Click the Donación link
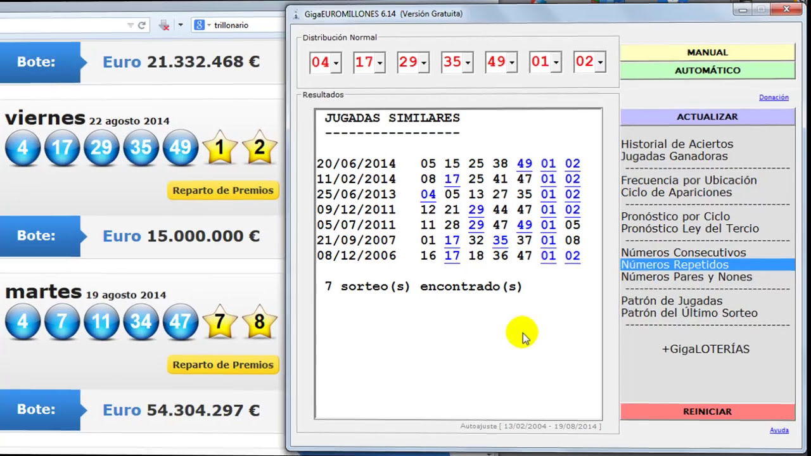The height and width of the screenshot is (456, 811). point(774,98)
